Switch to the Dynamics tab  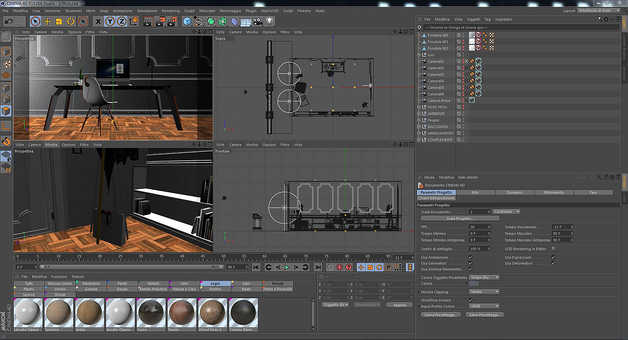[x=515, y=193]
